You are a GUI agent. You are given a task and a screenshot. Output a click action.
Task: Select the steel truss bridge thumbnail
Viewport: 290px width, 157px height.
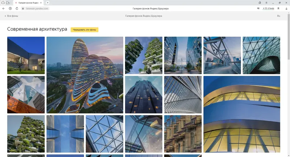[222, 55]
